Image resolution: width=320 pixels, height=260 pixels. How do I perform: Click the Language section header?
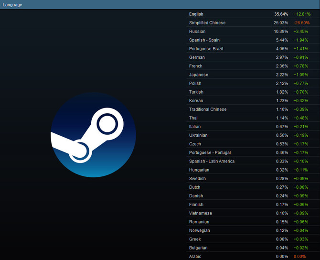(160, 4)
